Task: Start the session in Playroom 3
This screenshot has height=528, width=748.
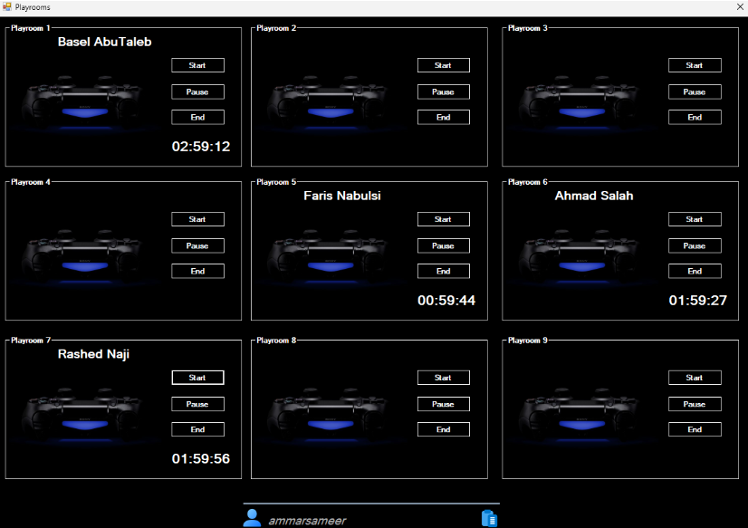Action: point(695,65)
